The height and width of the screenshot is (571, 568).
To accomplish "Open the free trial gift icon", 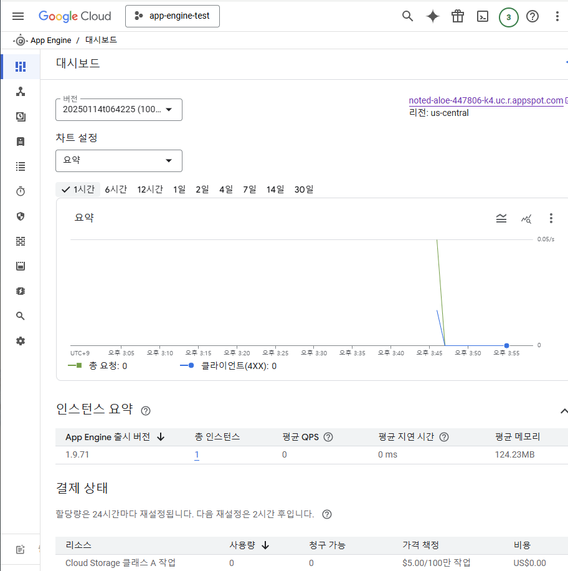I will (458, 16).
